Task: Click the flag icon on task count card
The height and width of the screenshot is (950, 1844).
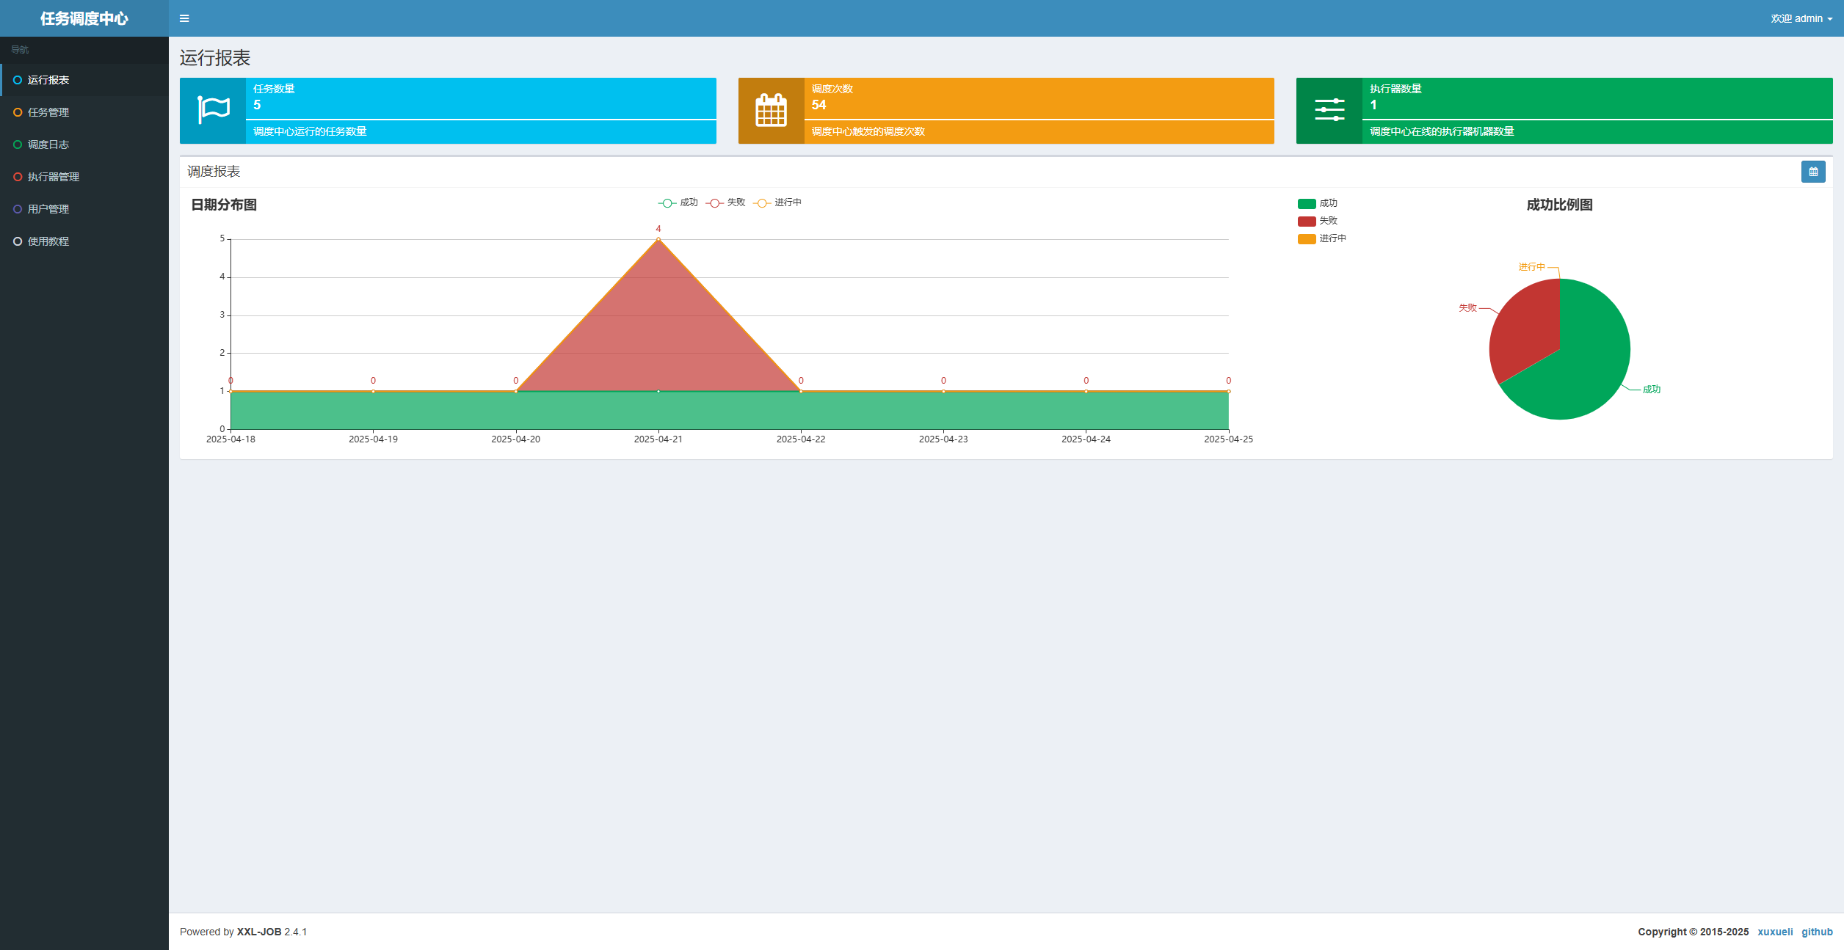Action: tap(213, 110)
